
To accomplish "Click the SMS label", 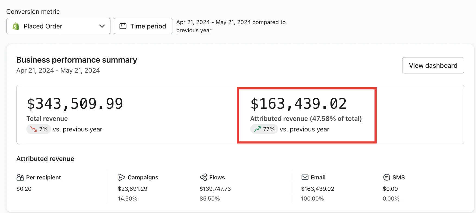I will pos(399,177).
